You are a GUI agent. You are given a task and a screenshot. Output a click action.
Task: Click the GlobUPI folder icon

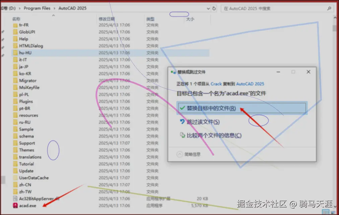pos(15,32)
